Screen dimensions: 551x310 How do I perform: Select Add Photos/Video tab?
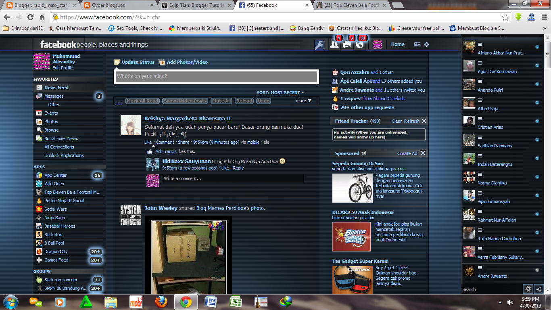(x=183, y=62)
